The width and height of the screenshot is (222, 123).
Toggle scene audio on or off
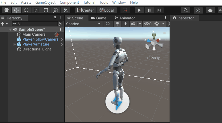pyautogui.click(x=125, y=24)
